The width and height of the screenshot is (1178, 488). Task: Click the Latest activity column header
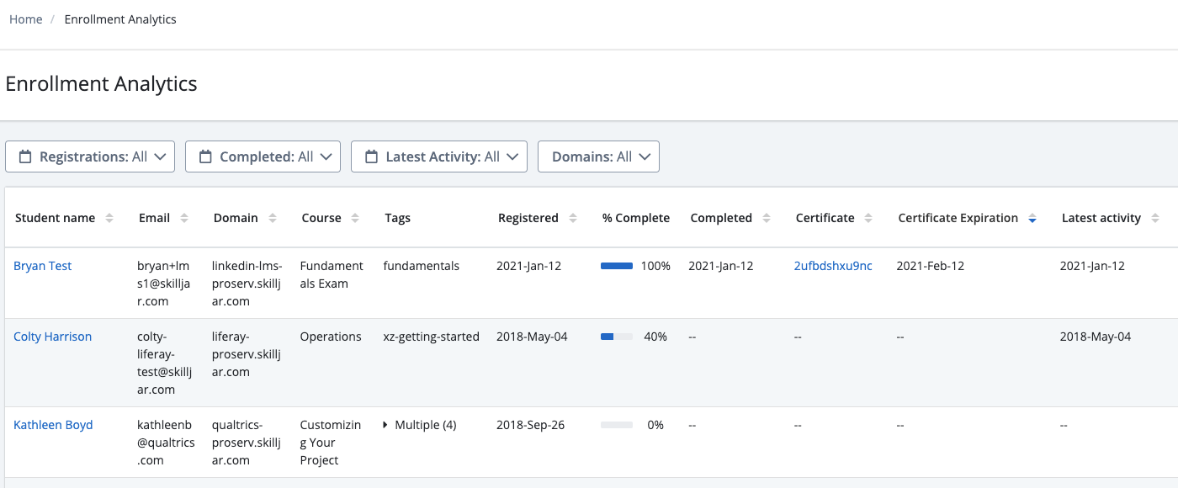pyautogui.click(x=1101, y=218)
